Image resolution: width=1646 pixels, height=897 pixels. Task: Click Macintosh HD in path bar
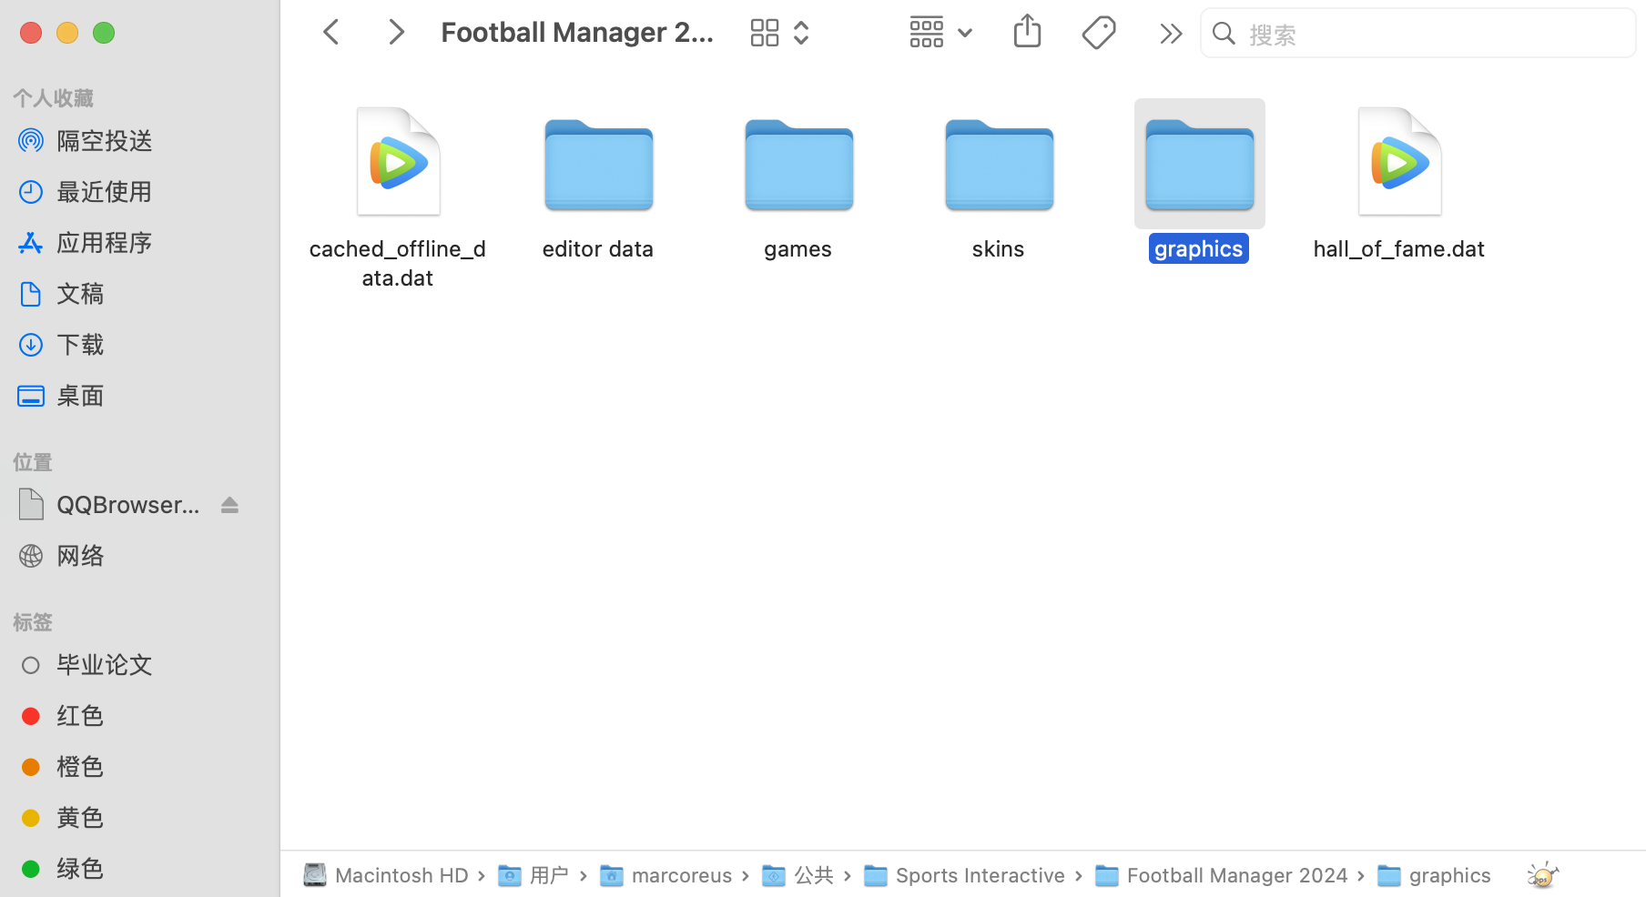tap(401, 875)
